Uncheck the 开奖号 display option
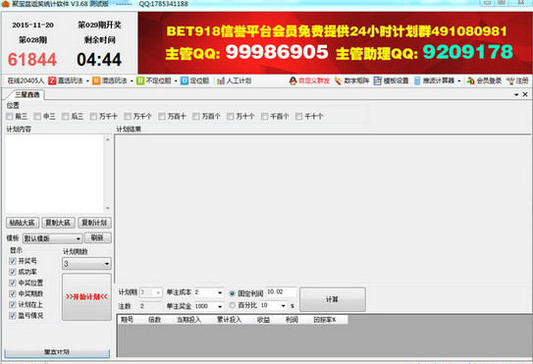Screen dimensions: 533x364 click(13, 261)
